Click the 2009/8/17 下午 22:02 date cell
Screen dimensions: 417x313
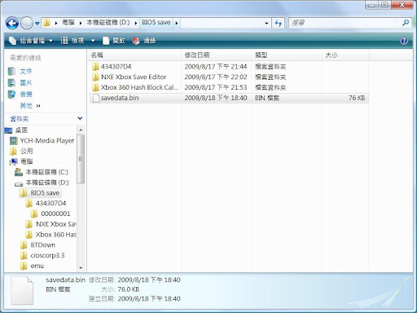tap(216, 77)
